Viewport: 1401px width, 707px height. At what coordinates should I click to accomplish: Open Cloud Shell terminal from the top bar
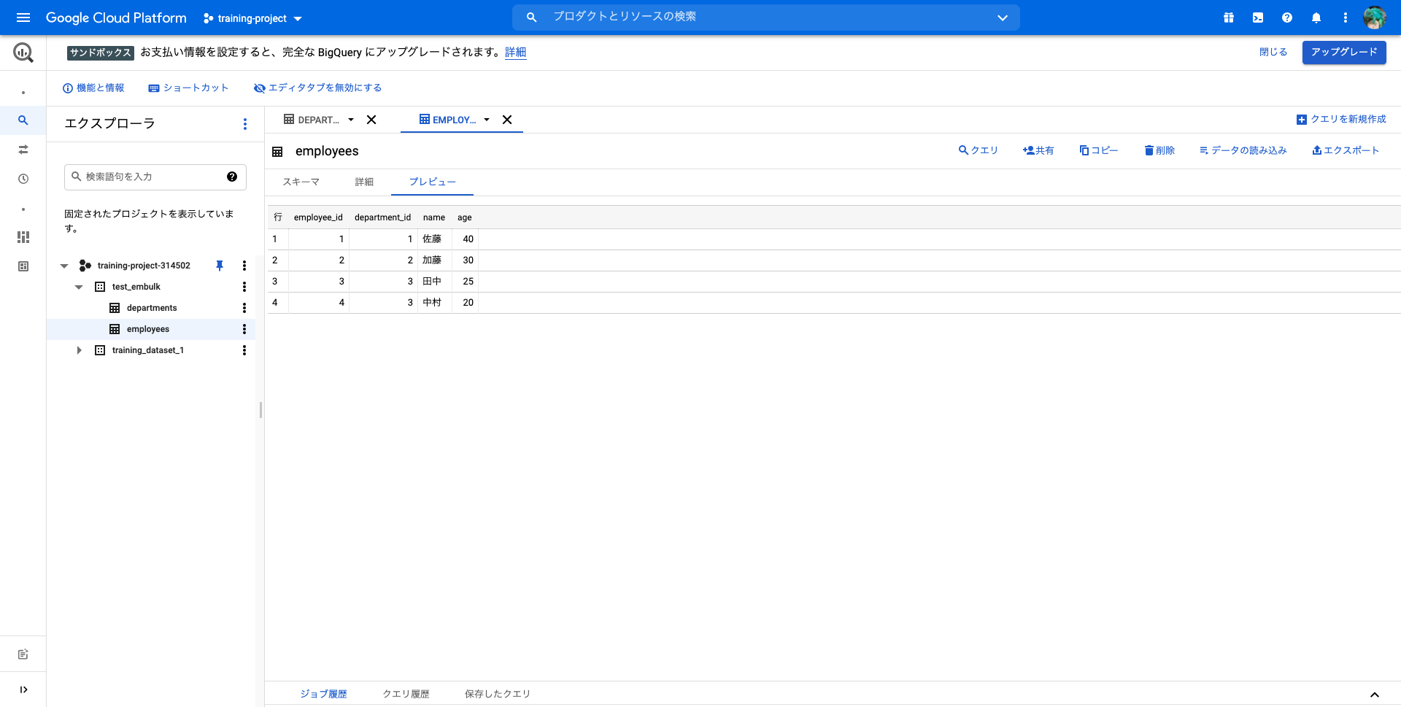(1258, 18)
